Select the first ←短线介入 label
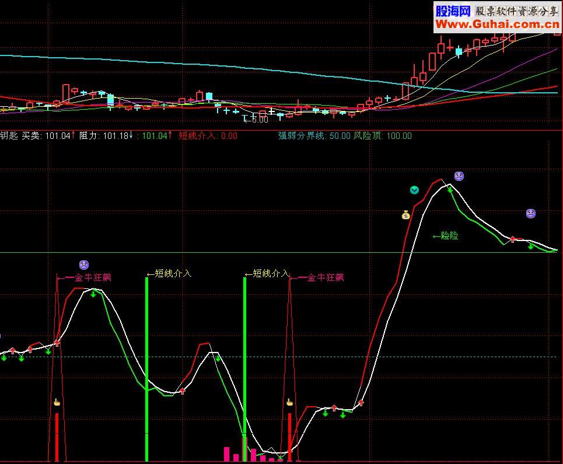The image size is (563, 464). [x=169, y=274]
